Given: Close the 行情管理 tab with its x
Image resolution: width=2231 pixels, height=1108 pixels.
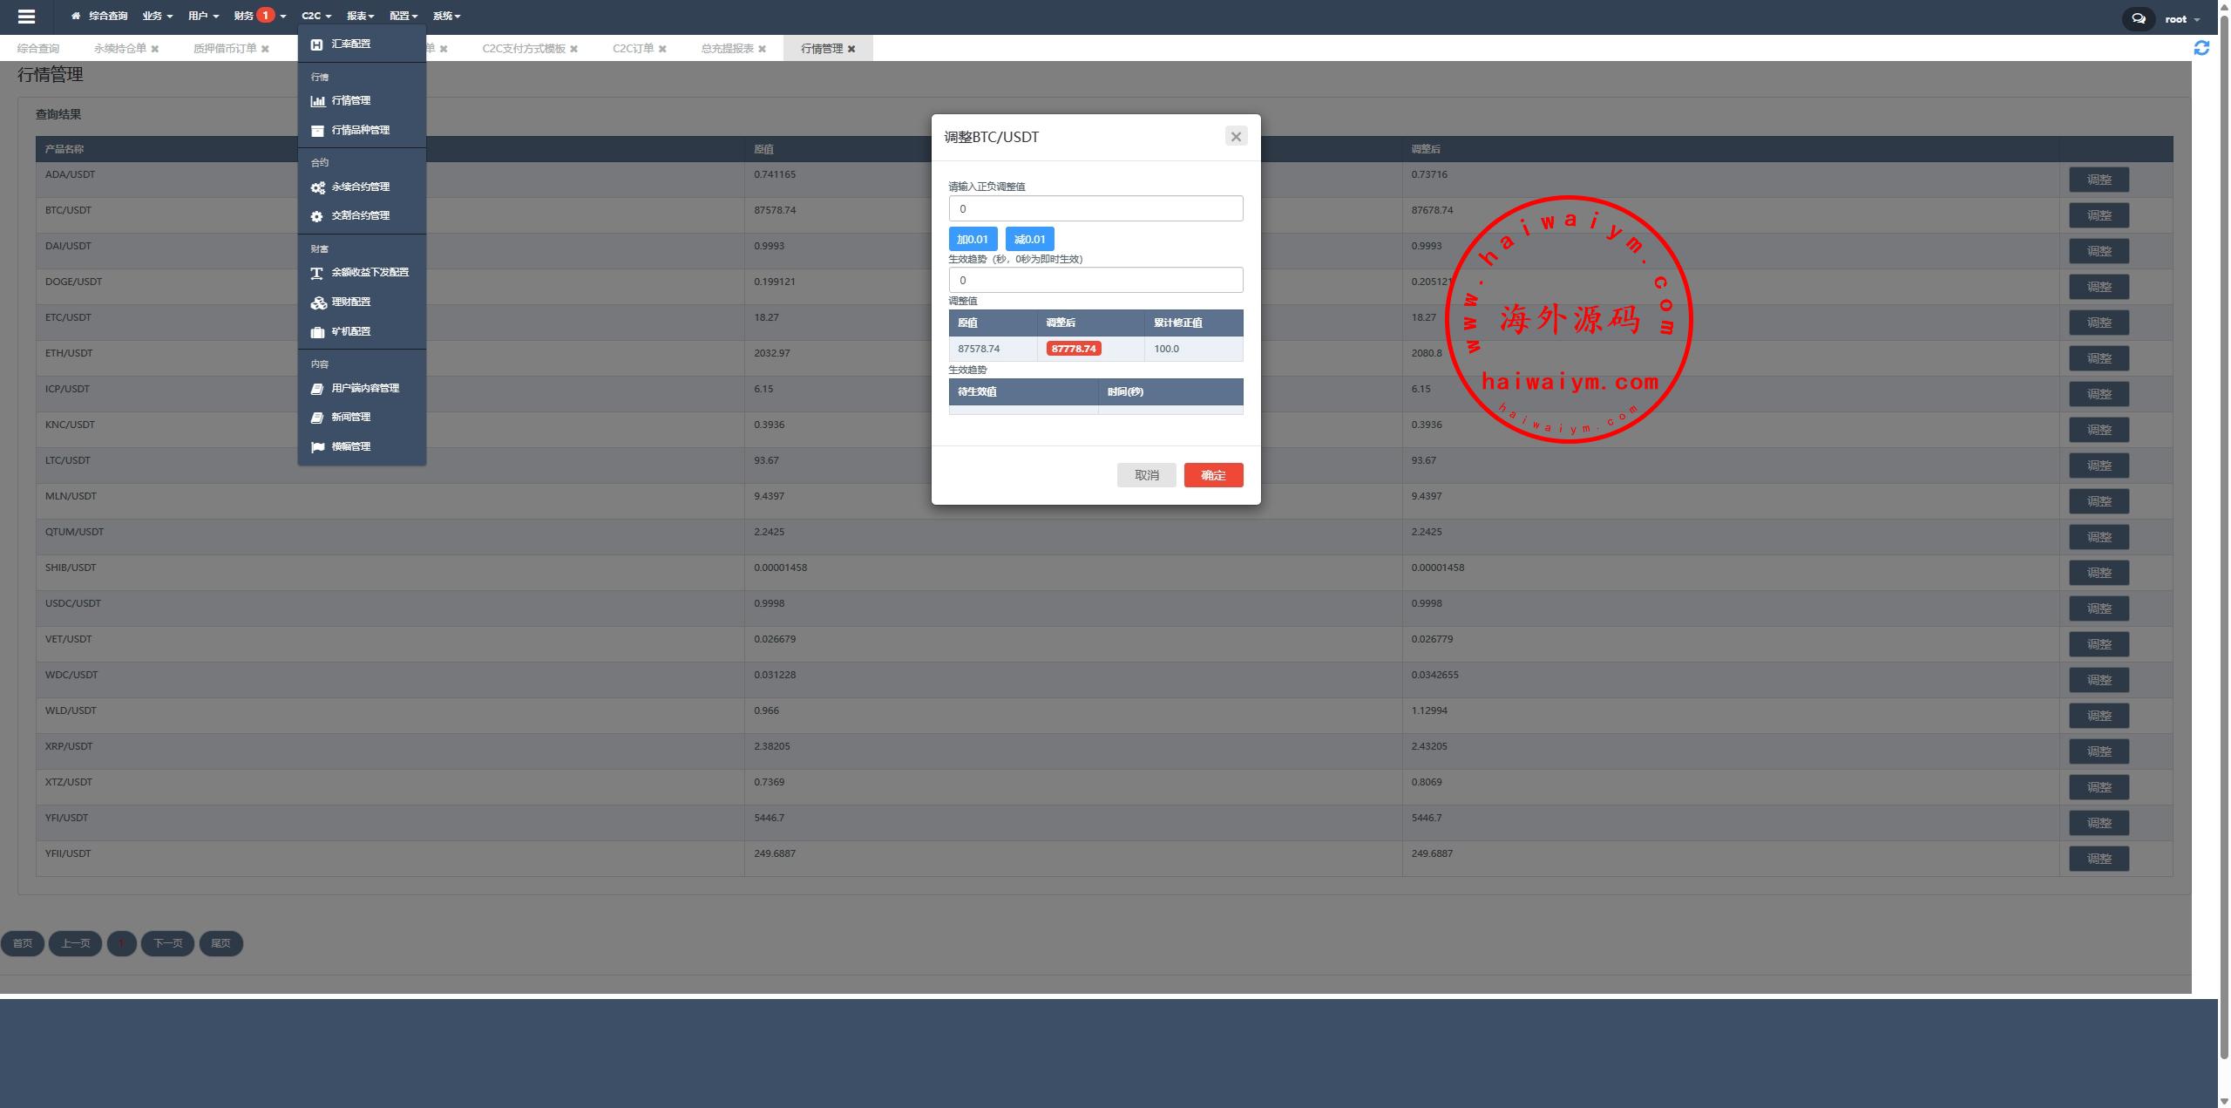Looking at the screenshot, I should tap(851, 49).
